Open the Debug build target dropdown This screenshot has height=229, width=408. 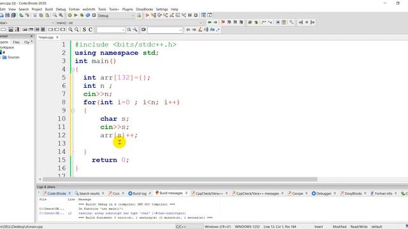click(x=116, y=16)
